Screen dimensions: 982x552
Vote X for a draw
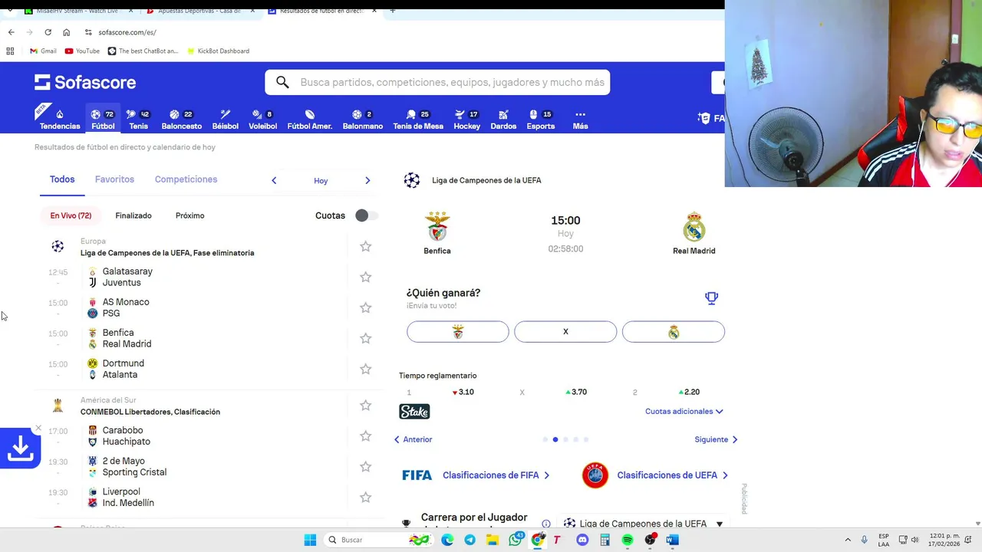click(x=565, y=332)
